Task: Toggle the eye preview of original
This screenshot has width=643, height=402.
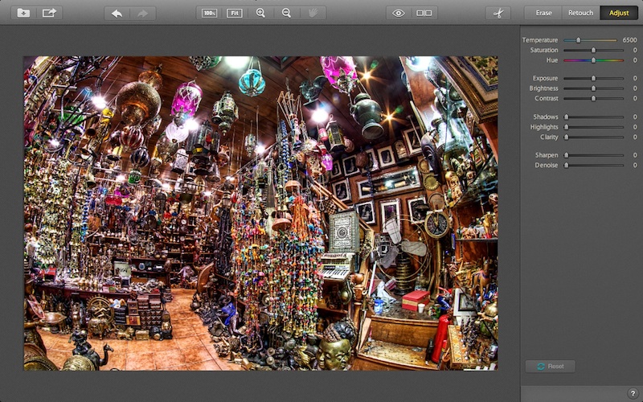Action: [x=398, y=13]
